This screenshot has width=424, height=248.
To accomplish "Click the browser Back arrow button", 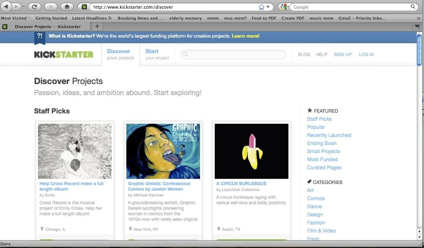I will click(6, 7).
